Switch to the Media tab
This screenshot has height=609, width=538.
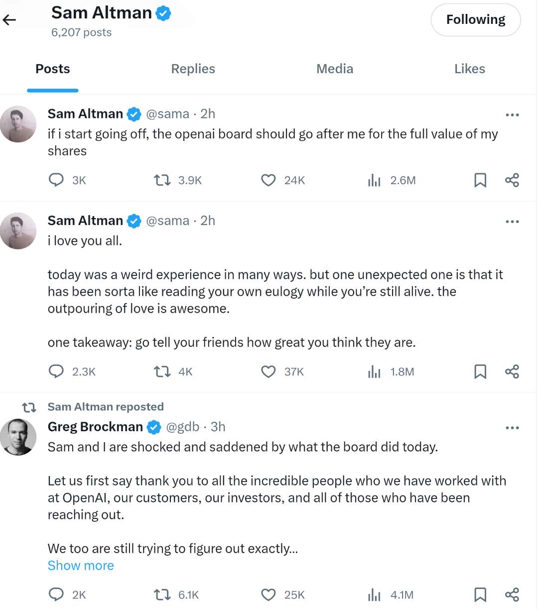(x=335, y=69)
